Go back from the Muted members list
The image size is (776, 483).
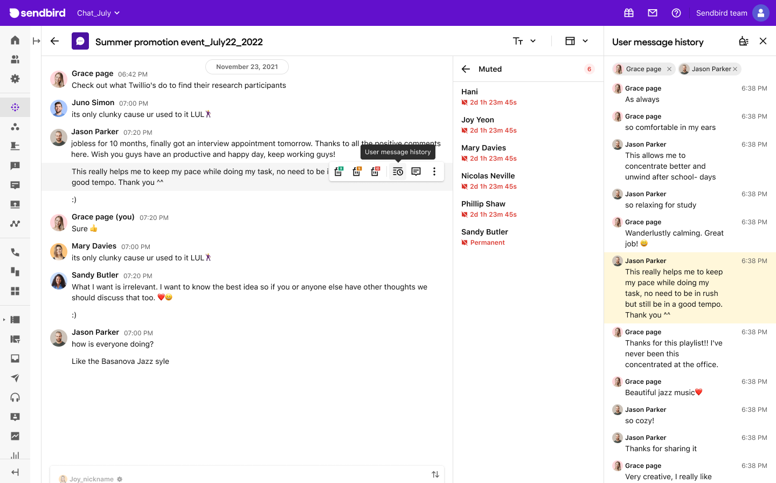click(466, 69)
